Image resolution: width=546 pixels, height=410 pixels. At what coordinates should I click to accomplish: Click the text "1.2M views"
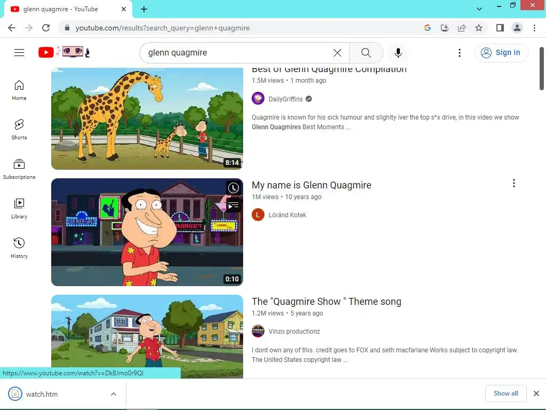[x=268, y=313]
